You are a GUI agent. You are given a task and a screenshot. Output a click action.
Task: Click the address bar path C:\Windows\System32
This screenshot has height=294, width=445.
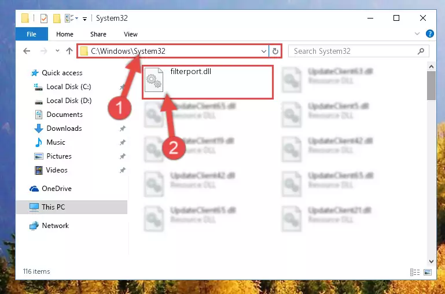click(128, 51)
